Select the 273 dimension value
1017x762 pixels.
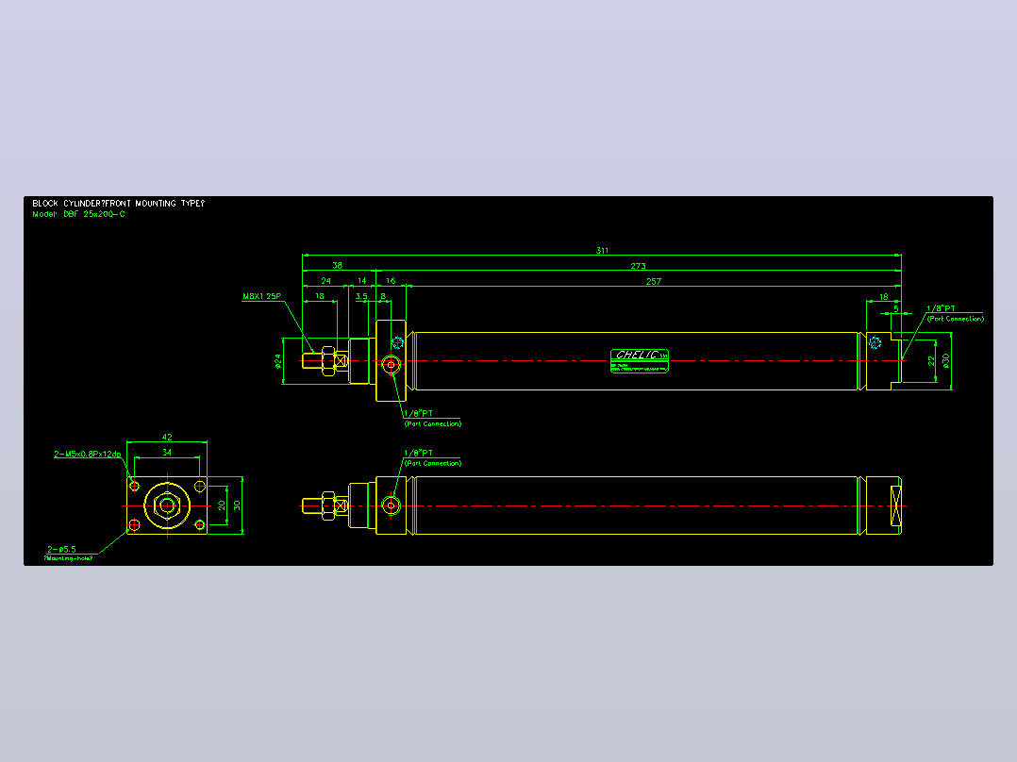coord(638,266)
